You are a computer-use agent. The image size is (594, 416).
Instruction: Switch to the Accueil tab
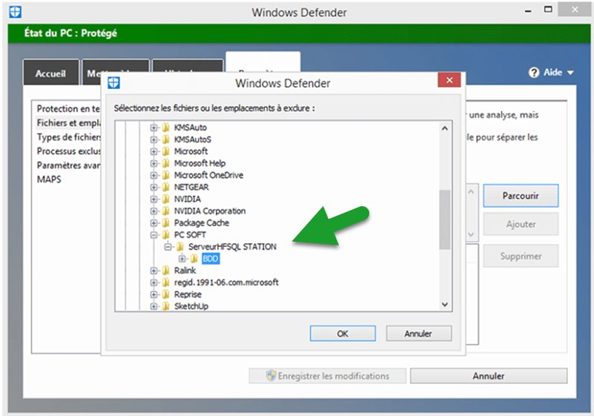(x=50, y=73)
